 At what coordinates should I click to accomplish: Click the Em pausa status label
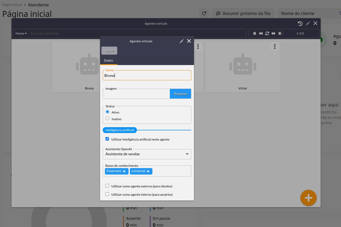click(x=161, y=218)
